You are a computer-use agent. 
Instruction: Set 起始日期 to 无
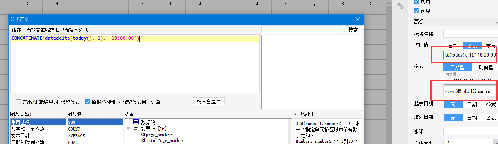pos(453,104)
